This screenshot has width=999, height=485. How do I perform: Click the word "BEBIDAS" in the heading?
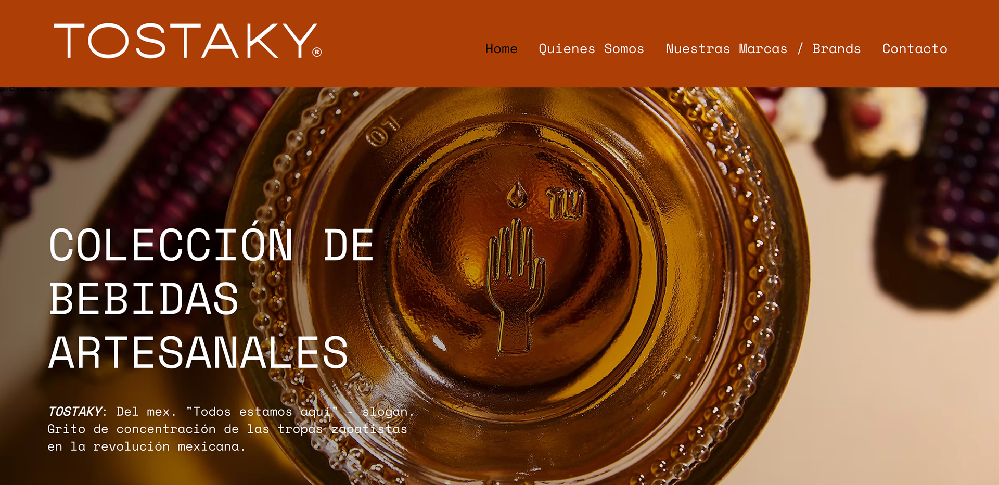144,299
